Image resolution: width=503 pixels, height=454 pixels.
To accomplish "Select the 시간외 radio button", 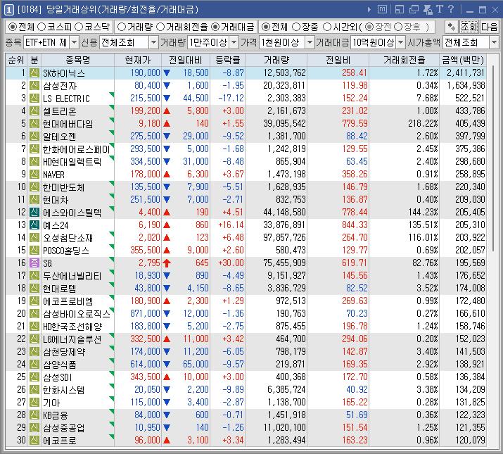I will pyautogui.click(x=327, y=27).
